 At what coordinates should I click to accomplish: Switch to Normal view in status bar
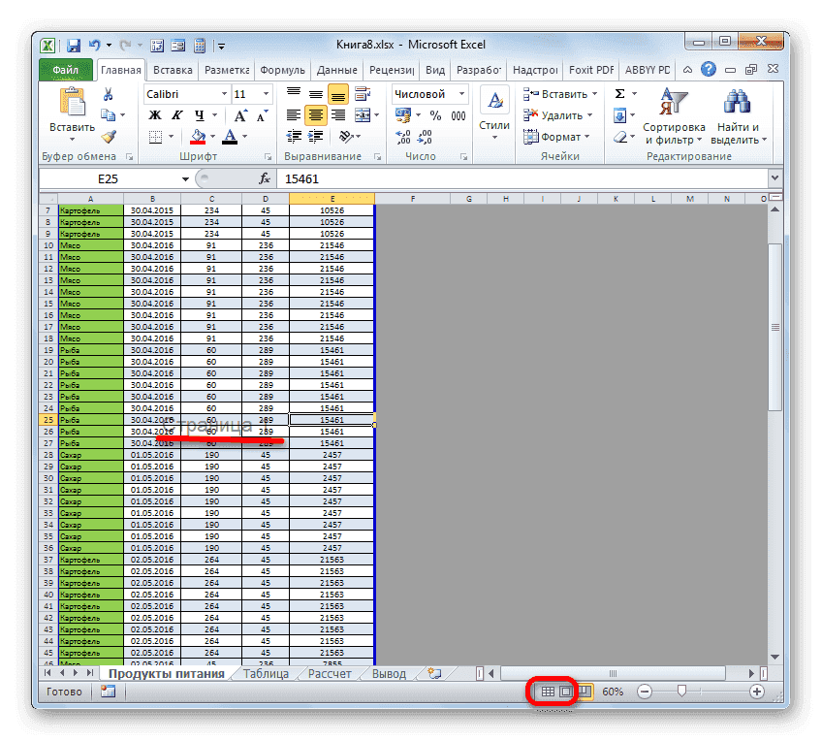click(548, 692)
